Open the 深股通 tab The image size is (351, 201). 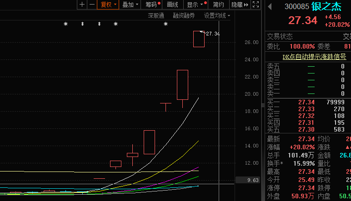156,15
